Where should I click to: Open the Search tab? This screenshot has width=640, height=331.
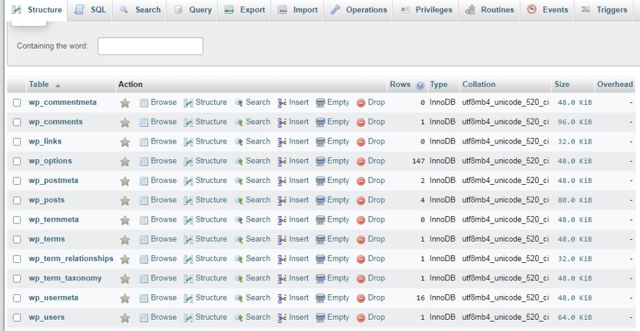click(139, 10)
